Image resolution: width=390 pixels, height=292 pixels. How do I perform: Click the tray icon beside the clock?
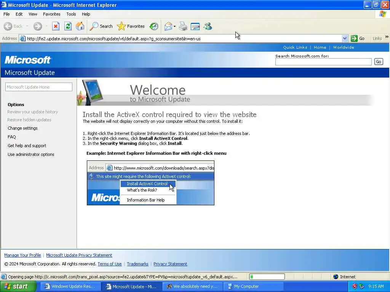tap(362, 286)
